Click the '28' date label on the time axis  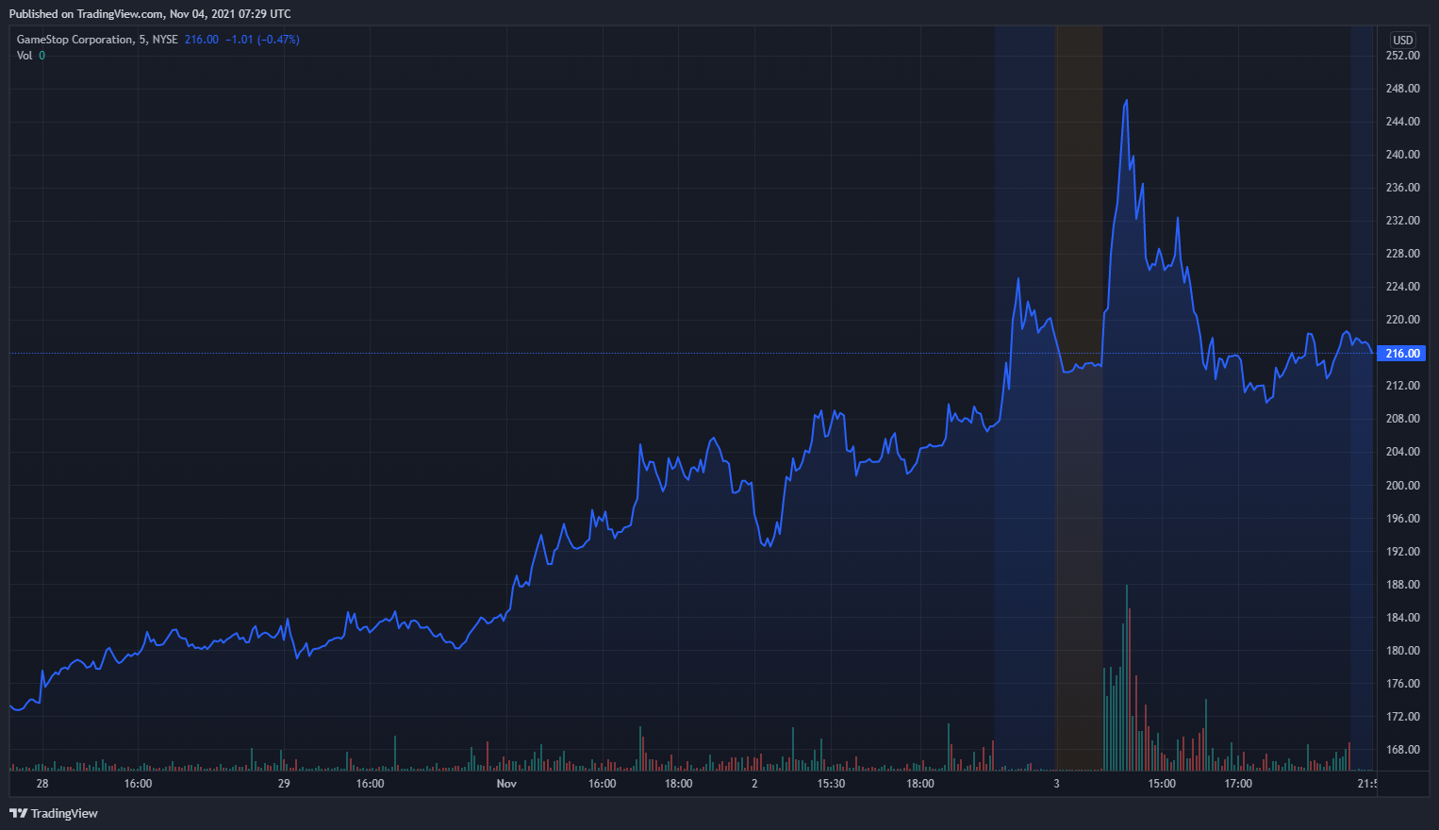click(42, 784)
